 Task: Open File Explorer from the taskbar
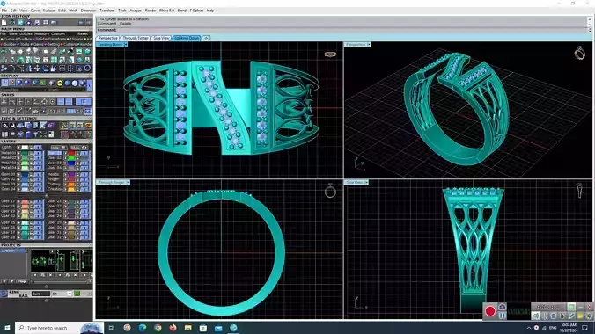pyautogui.click(x=187, y=328)
